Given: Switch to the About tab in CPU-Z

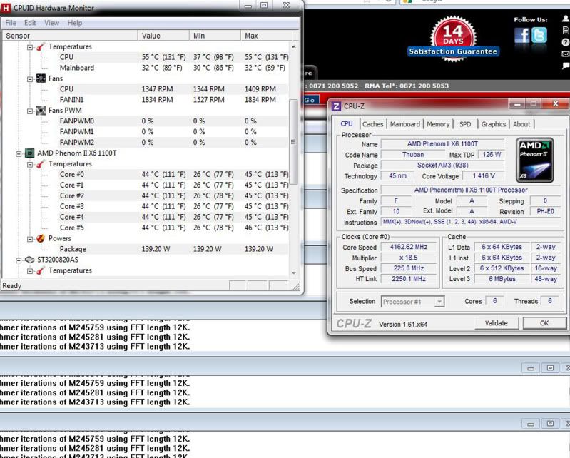Looking at the screenshot, I should [521, 124].
